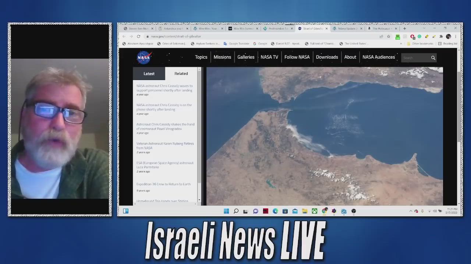The width and height of the screenshot is (471, 264).
Task: Click the NASA search input field
Action: coord(415,58)
